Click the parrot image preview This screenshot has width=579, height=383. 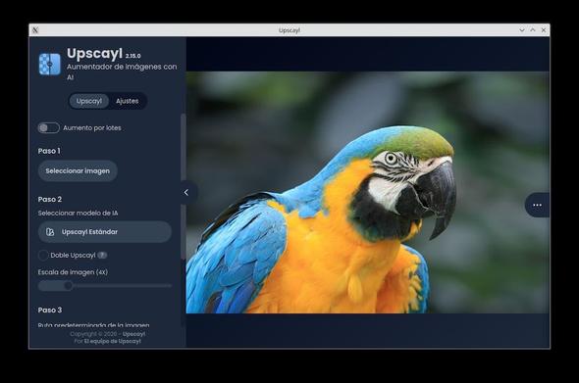pos(367,192)
